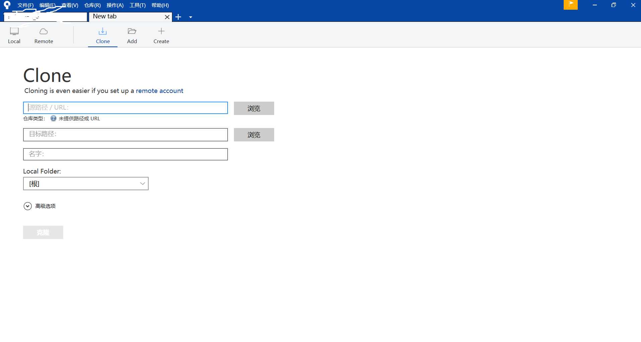Click the Sourcetree logo icon
This screenshot has width=641, height=342.
tap(7, 5)
